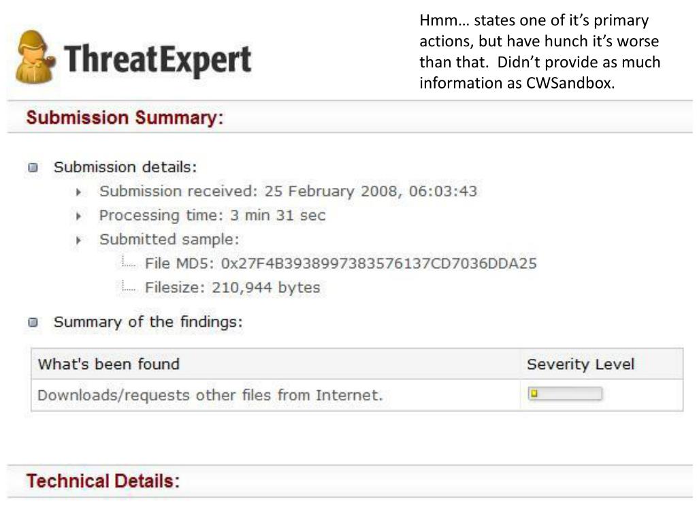Click the tree connector icon before File MD5
This screenshot has width=697, height=523.
[x=129, y=261]
